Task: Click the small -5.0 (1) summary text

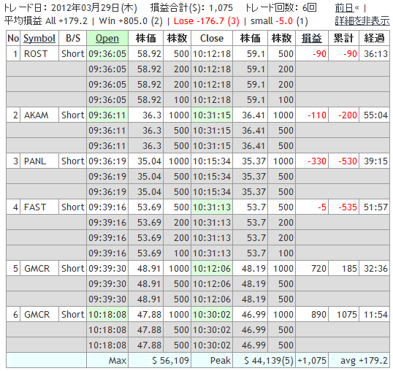Action: click(x=279, y=21)
